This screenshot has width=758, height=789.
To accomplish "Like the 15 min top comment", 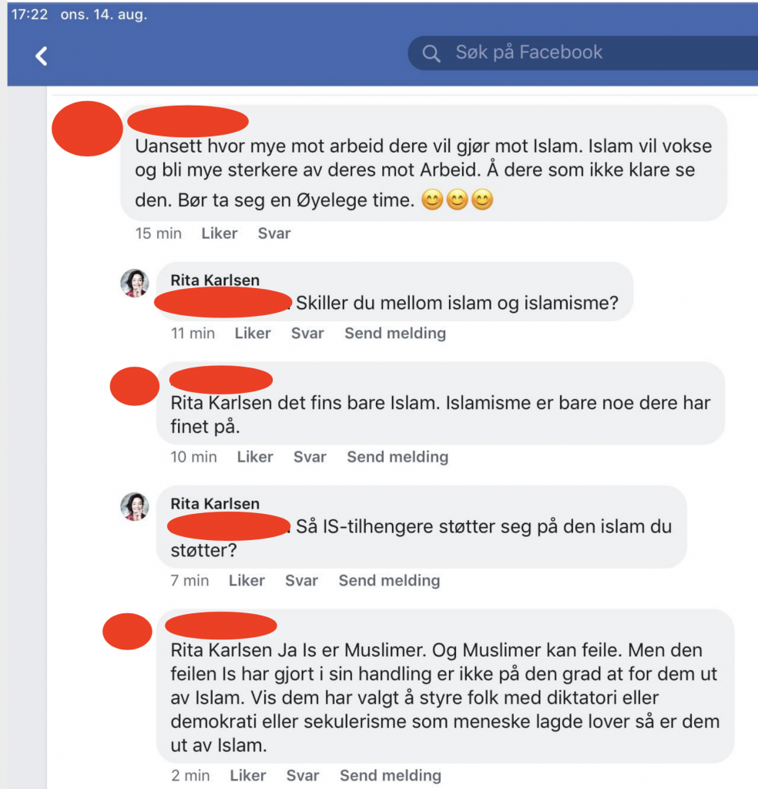I will point(220,233).
